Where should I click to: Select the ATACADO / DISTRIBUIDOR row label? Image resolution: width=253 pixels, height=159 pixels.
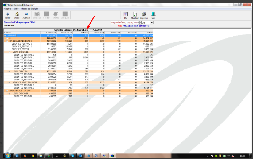point(25,82)
